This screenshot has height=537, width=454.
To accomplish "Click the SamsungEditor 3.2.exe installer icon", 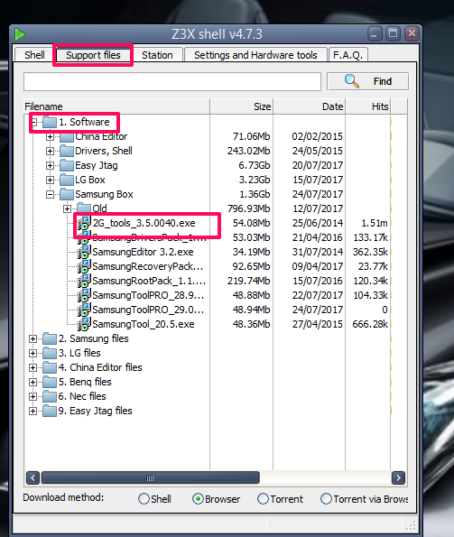I will click(84, 252).
